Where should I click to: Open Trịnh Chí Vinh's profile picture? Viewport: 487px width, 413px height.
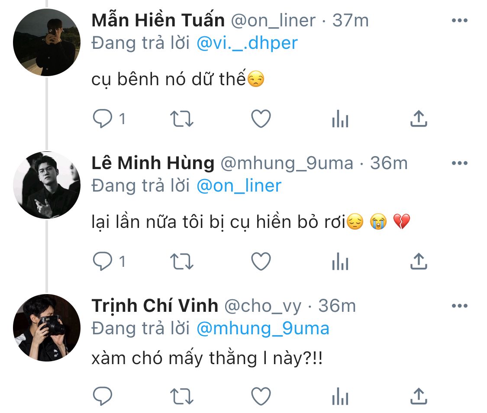pos(47,328)
